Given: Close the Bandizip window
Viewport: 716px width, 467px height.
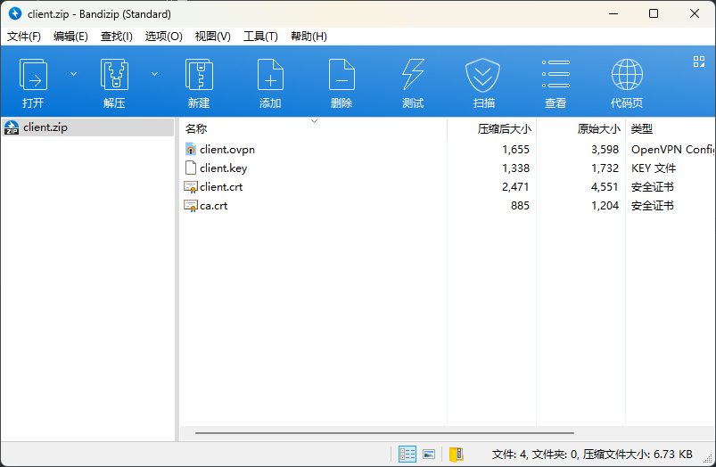Looking at the screenshot, I should pos(695,13).
